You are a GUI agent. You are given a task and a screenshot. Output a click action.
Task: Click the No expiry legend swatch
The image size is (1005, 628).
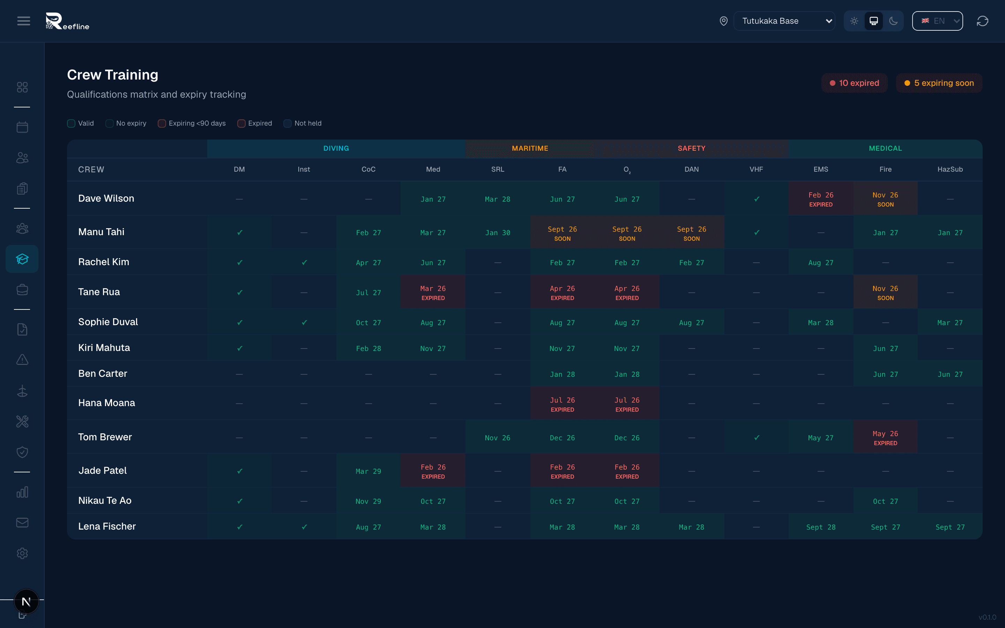point(109,124)
